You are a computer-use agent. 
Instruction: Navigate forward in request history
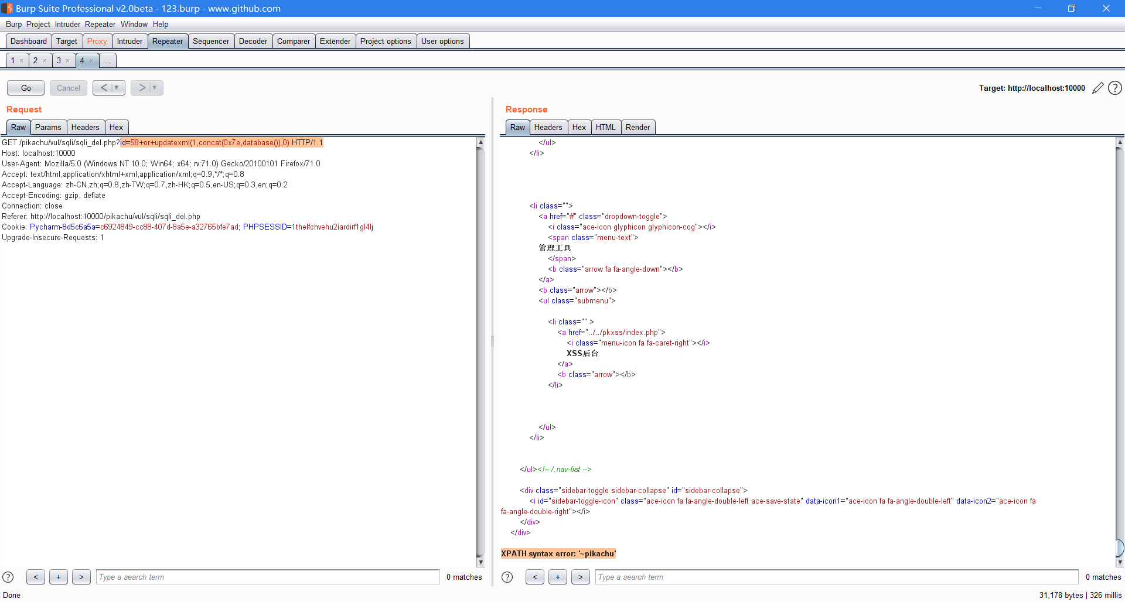point(142,88)
